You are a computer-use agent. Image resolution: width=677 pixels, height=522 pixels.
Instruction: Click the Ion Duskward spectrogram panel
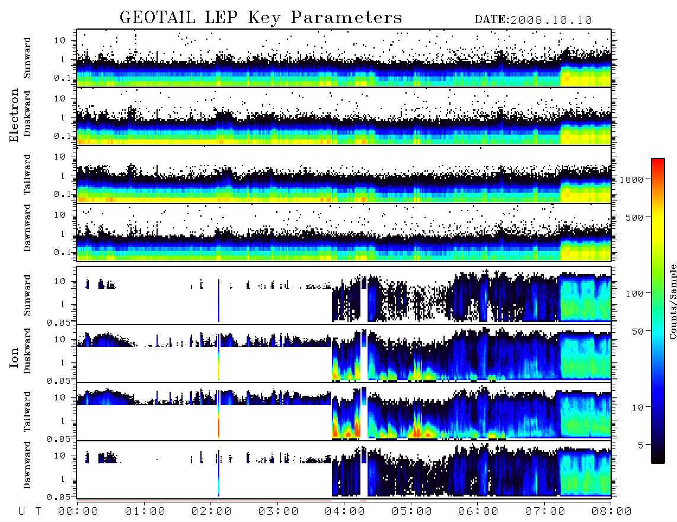click(x=344, y=353)
